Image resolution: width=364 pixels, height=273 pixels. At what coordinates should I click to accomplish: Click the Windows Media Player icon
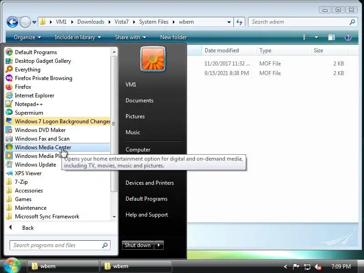tap(9, 156)
